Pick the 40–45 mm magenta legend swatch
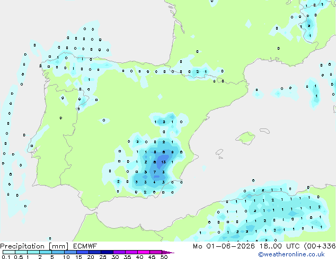The width and height of the screenshot is (336, 259). coord(144,252)
